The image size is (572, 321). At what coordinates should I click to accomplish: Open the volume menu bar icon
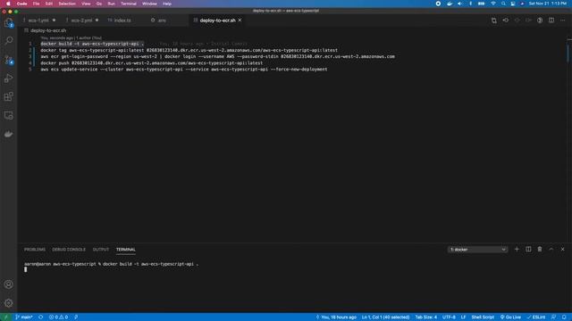click(x=459, y=4)
